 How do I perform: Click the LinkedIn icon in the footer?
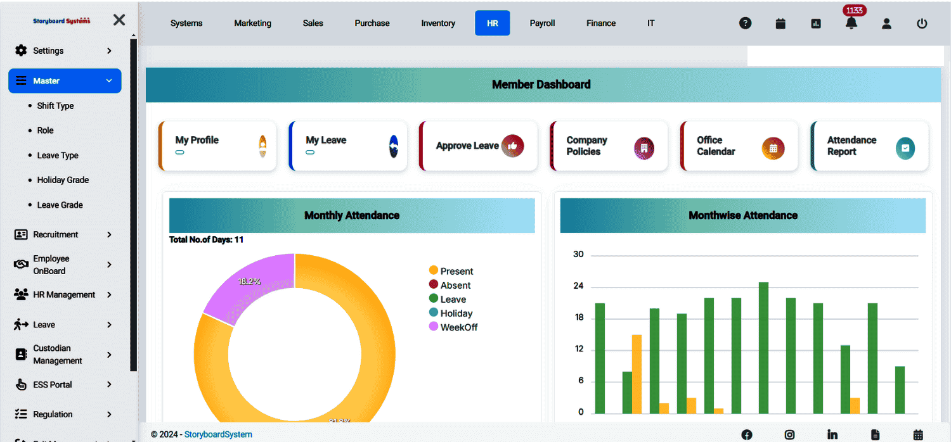[x=832, y=434]
